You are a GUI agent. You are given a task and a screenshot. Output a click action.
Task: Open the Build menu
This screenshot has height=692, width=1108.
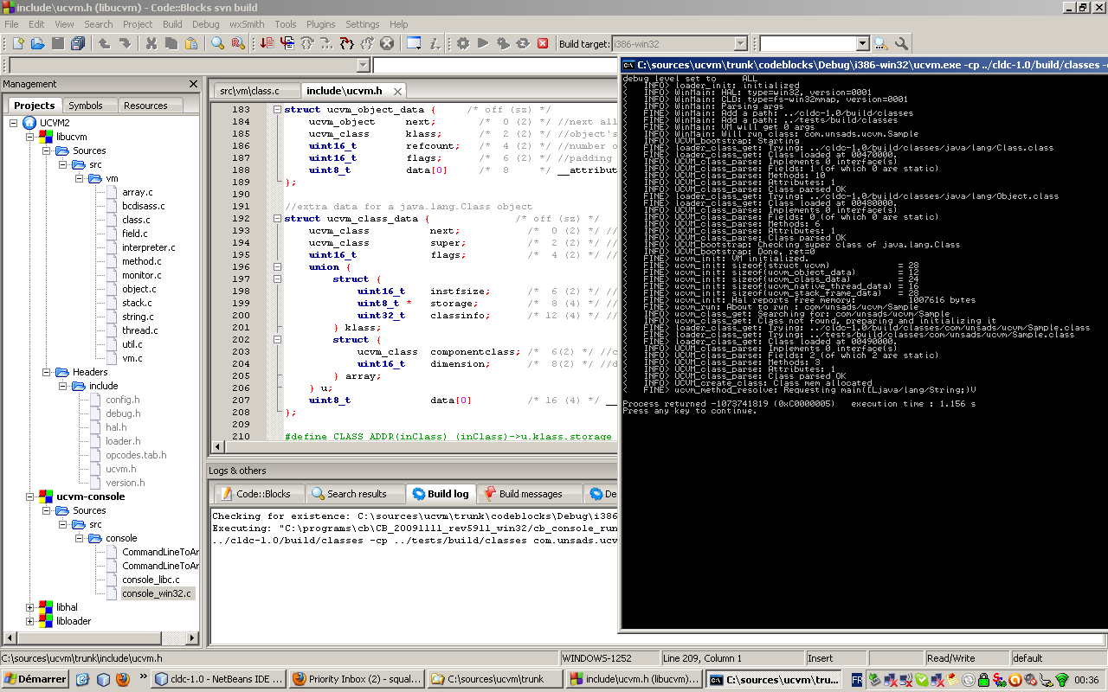click(172, 24)
